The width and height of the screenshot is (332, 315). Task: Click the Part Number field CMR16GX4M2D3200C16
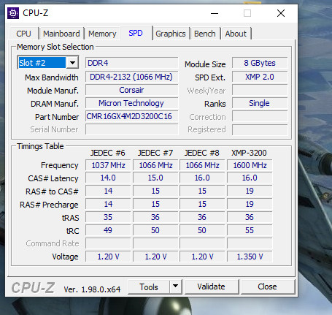(131, 116)
